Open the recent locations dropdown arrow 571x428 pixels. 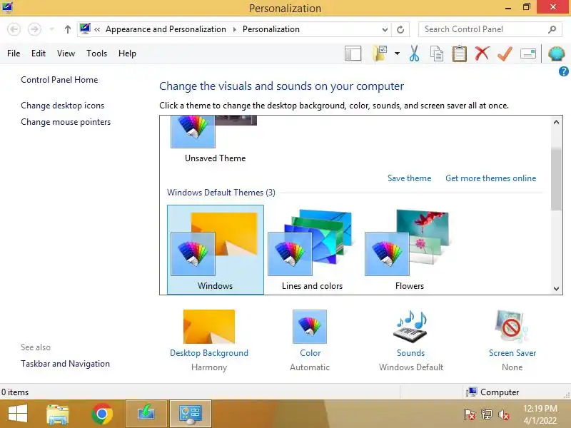click(x=51, y=29)
